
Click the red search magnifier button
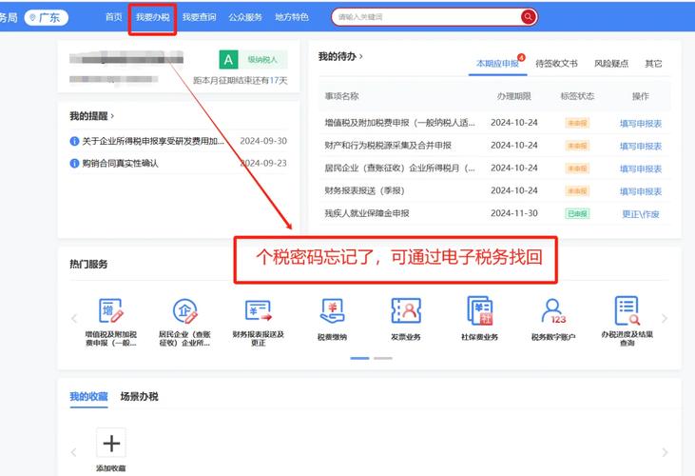click(528, 17)
